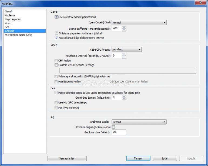Toggle Use Mic QPC timestamps
This screenshot has width=208, height=166.
pos(56,102)
